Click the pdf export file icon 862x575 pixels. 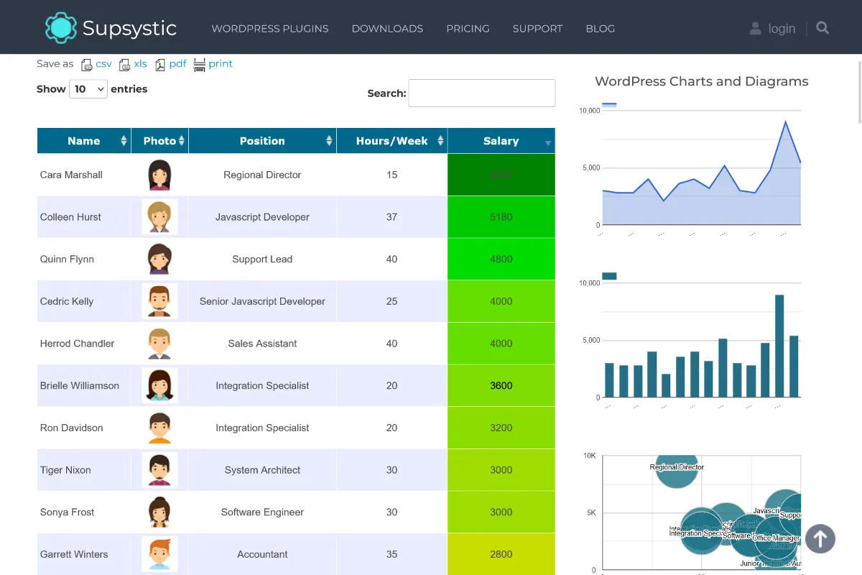pyautogui.click(x=160, y=65)
